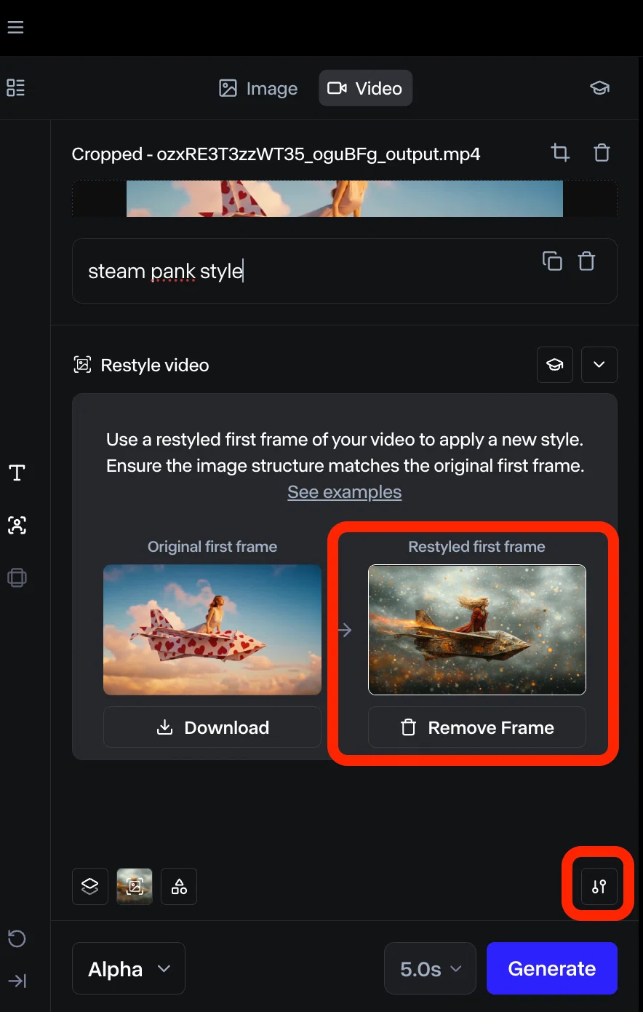Select the Text tool in sidebar

pyautogui.click(x=17, y=473)
